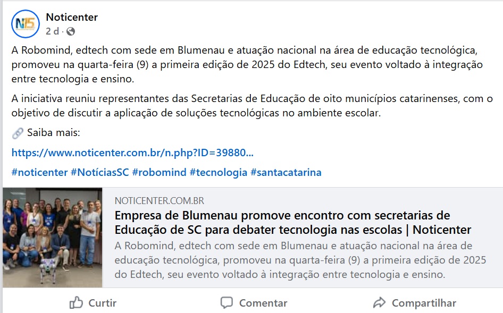Click the thumbs-up Curtir icon
The image size is (503, 313).
77,303
